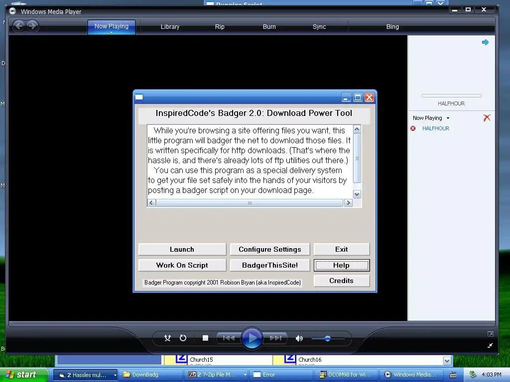Switch to compact mode icon
Image resolution: width=510 pixels, height=382 pixels.
[491, 345]
